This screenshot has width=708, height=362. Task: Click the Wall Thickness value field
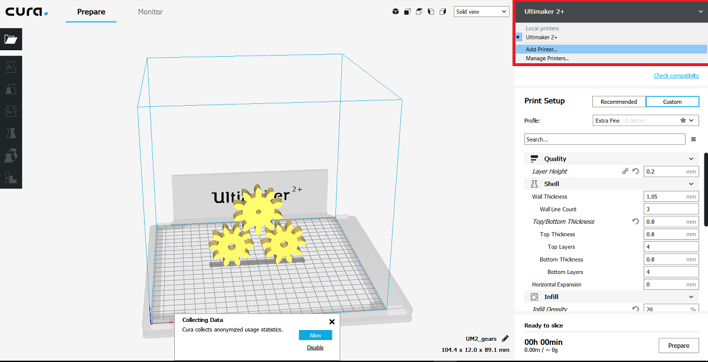[x=671, y=197]
